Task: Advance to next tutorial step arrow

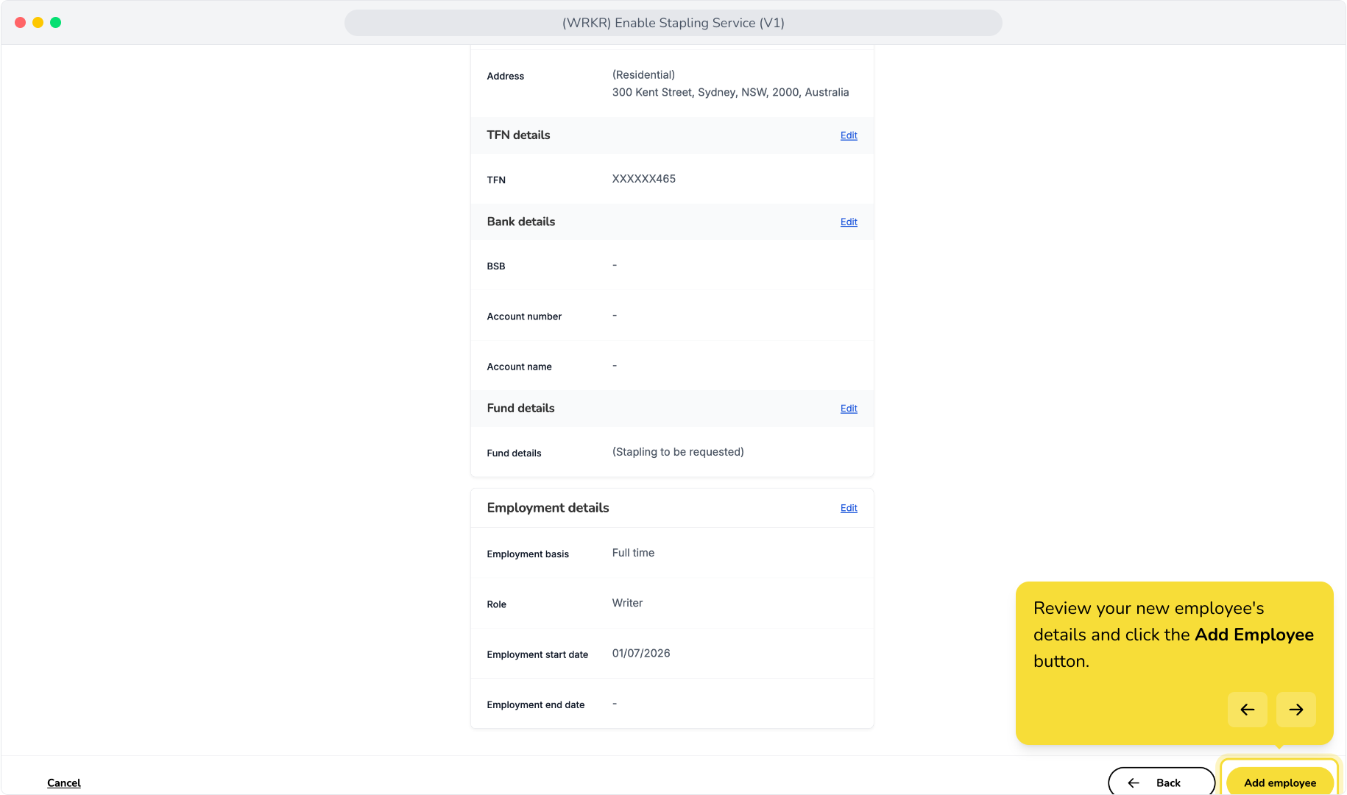Action: coord(1295,710)
